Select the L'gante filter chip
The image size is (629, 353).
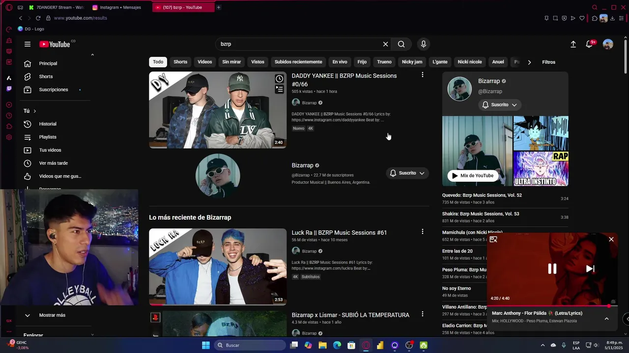tap(440, 62)
